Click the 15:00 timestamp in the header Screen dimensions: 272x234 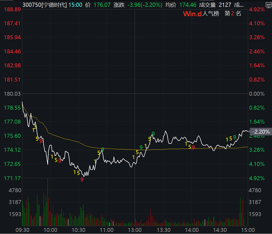click(x=75, y=5)
